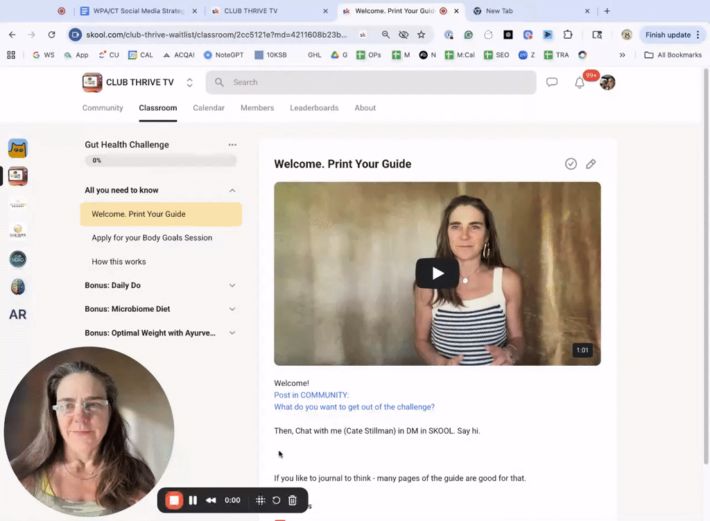Open the chat messages icon
The width and height of the screenshot is (710, 521).
click(x=551, y=82)
